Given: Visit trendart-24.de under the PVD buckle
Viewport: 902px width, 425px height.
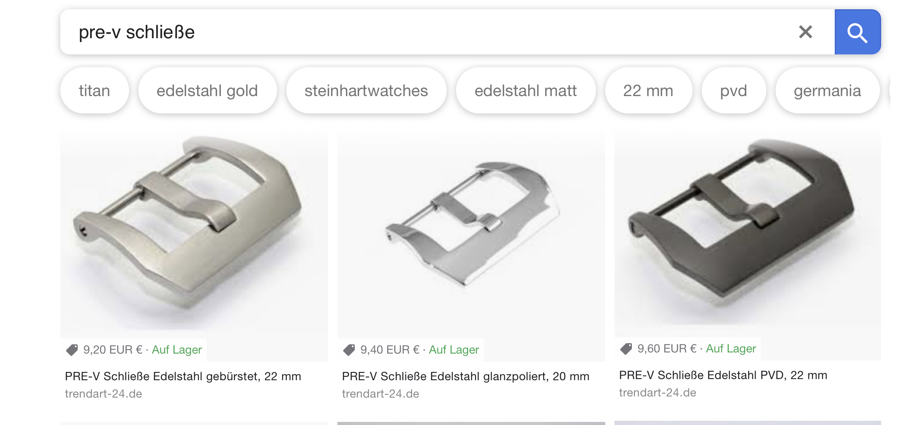Looking at the screenshot, I should pyautogui.click(x=657, y=393).
